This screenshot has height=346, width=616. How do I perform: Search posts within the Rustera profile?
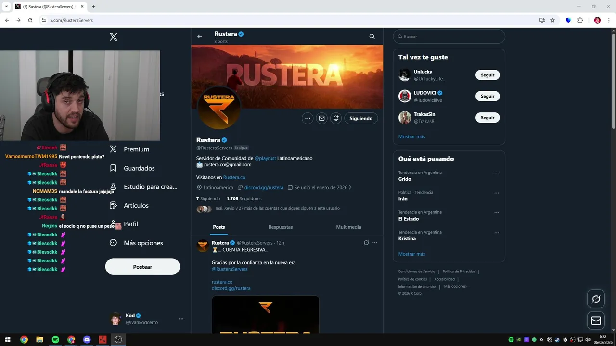click(372, 37)
